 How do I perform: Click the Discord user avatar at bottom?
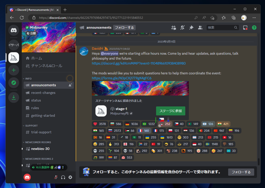tap(27, 177)
